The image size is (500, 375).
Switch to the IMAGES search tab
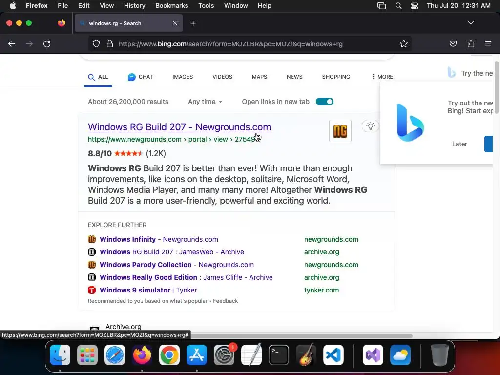(x=183, y=77)
